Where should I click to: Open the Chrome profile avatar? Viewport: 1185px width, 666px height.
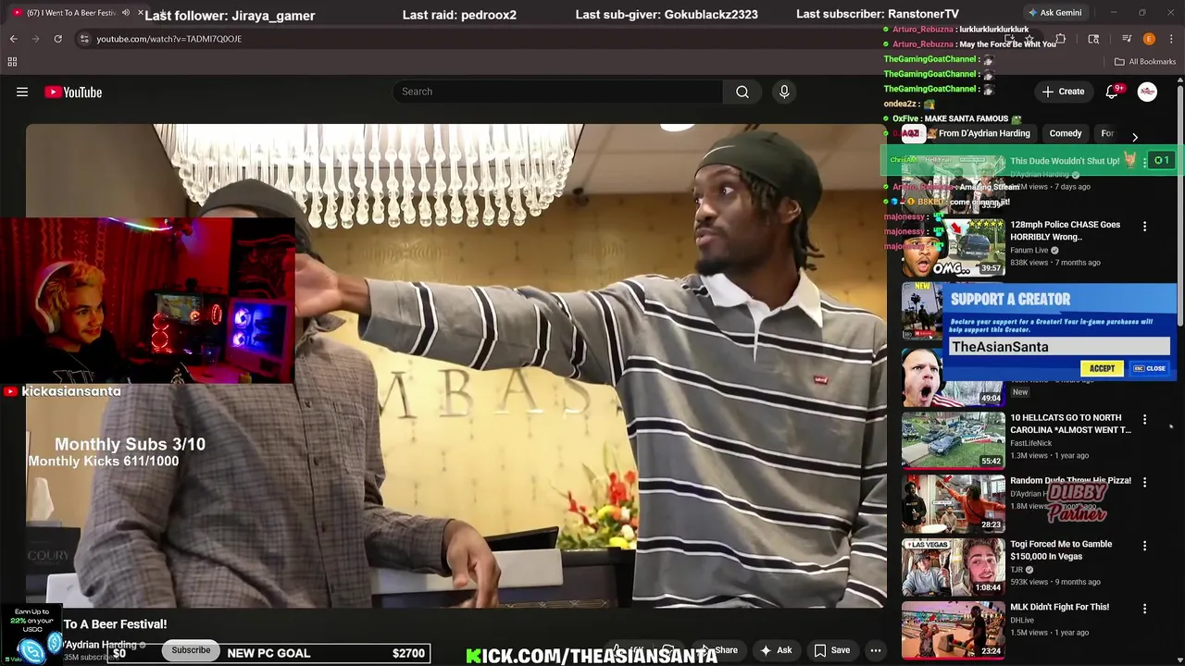click(x=1149, y=39)
